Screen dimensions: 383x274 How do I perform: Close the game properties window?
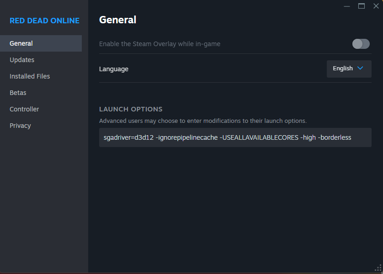376,6
